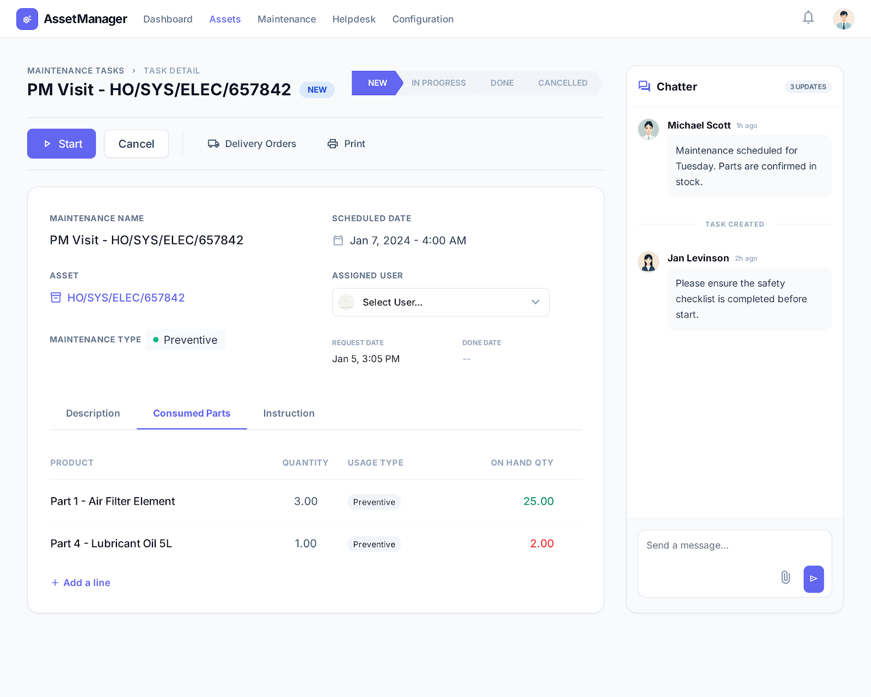Set status to Cancelled stage
This screenshot has height=697, width=871.
coord(562,83)
